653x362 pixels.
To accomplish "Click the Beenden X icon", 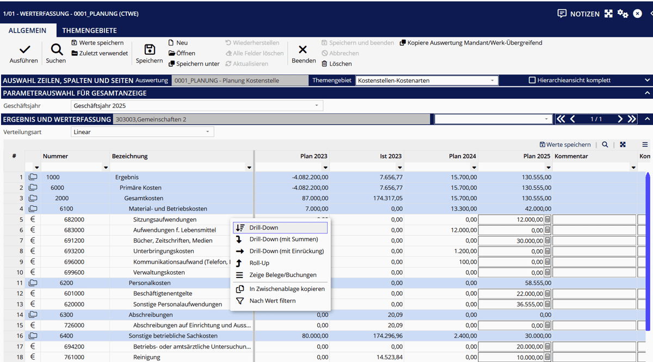I will pos(303,50).
